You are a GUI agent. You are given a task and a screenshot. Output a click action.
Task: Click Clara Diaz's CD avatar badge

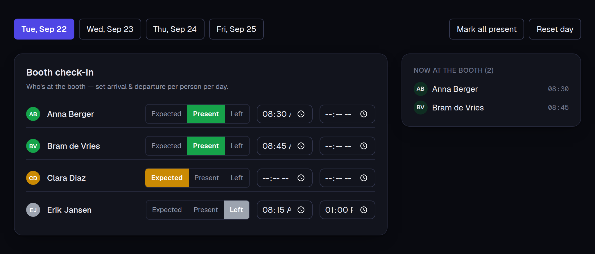pyautogui.click(x=33, y=178)
